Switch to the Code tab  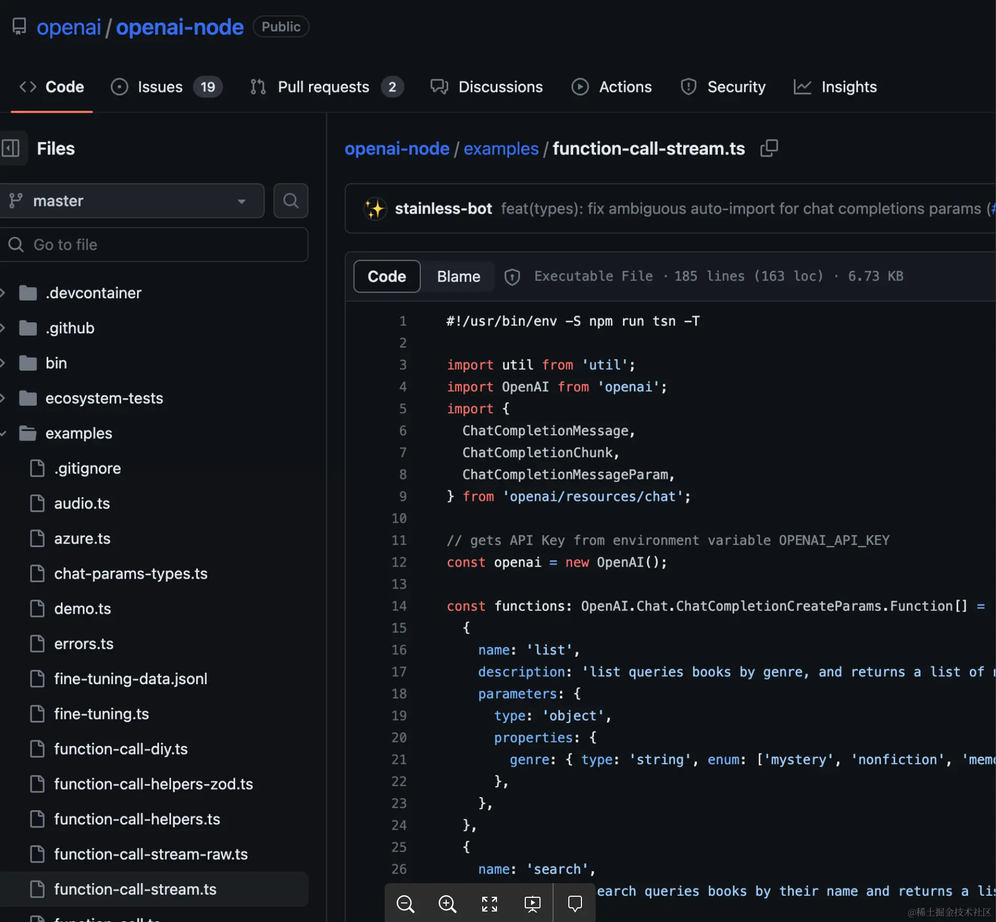click(x=51, y=87)
